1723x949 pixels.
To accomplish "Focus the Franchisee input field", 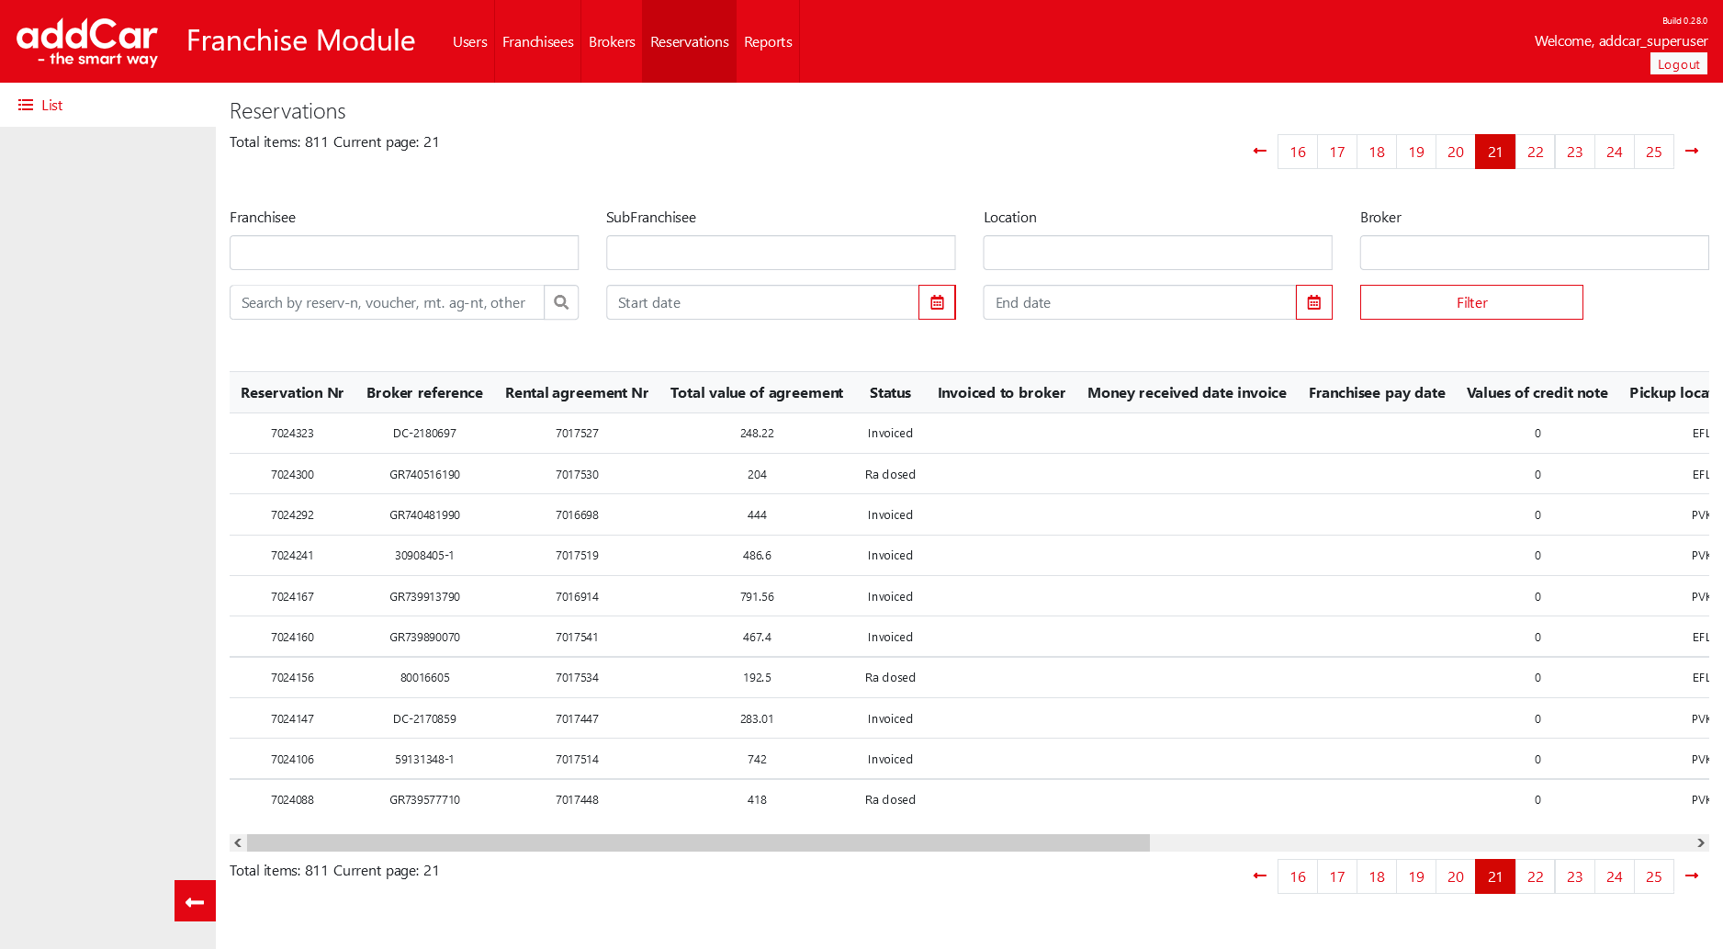I will (x=404, y=253).
